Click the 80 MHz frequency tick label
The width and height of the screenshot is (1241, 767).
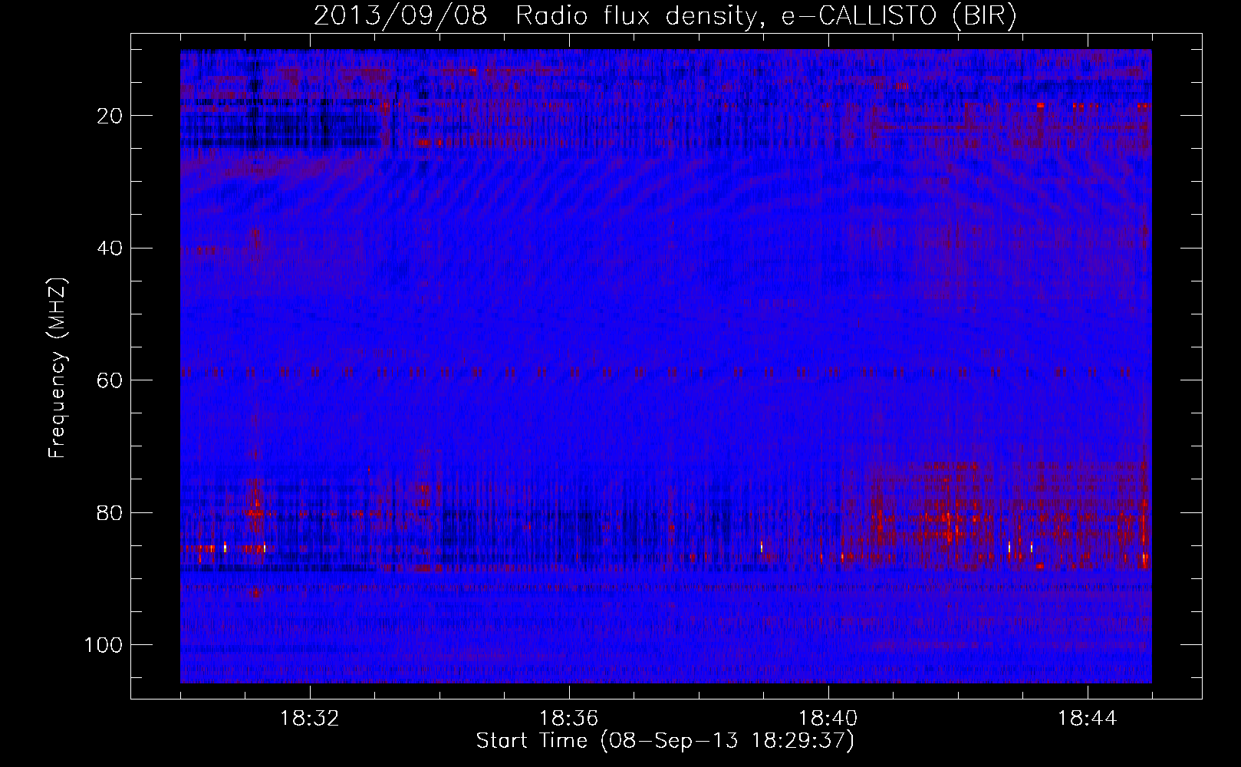tap(110, 512)
